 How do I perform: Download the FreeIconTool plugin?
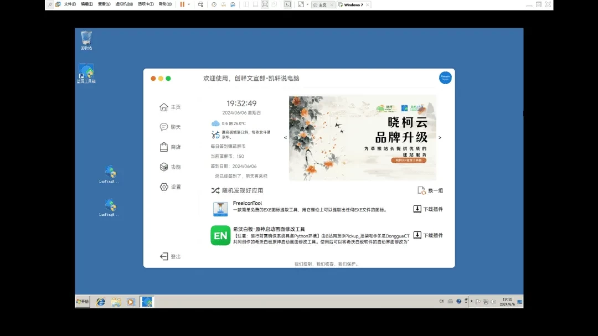(x=428, y=209)
